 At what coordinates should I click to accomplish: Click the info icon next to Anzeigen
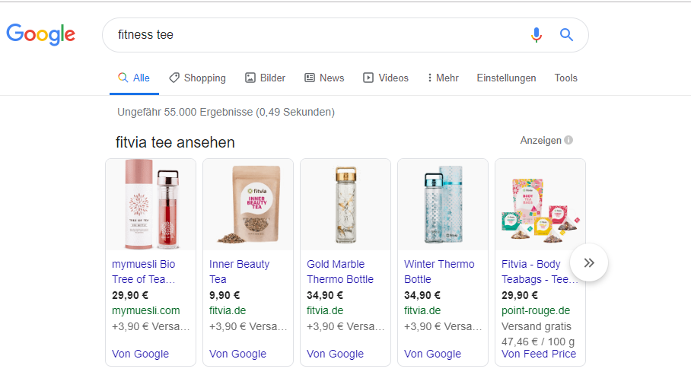[569, 141]
